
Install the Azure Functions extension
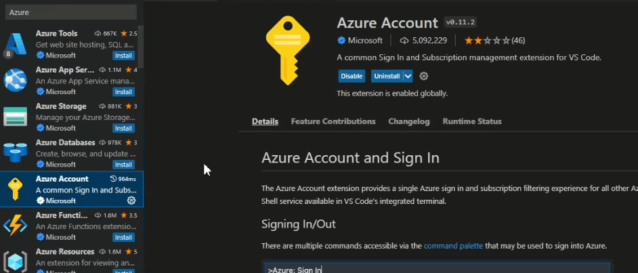pos(123,237)
